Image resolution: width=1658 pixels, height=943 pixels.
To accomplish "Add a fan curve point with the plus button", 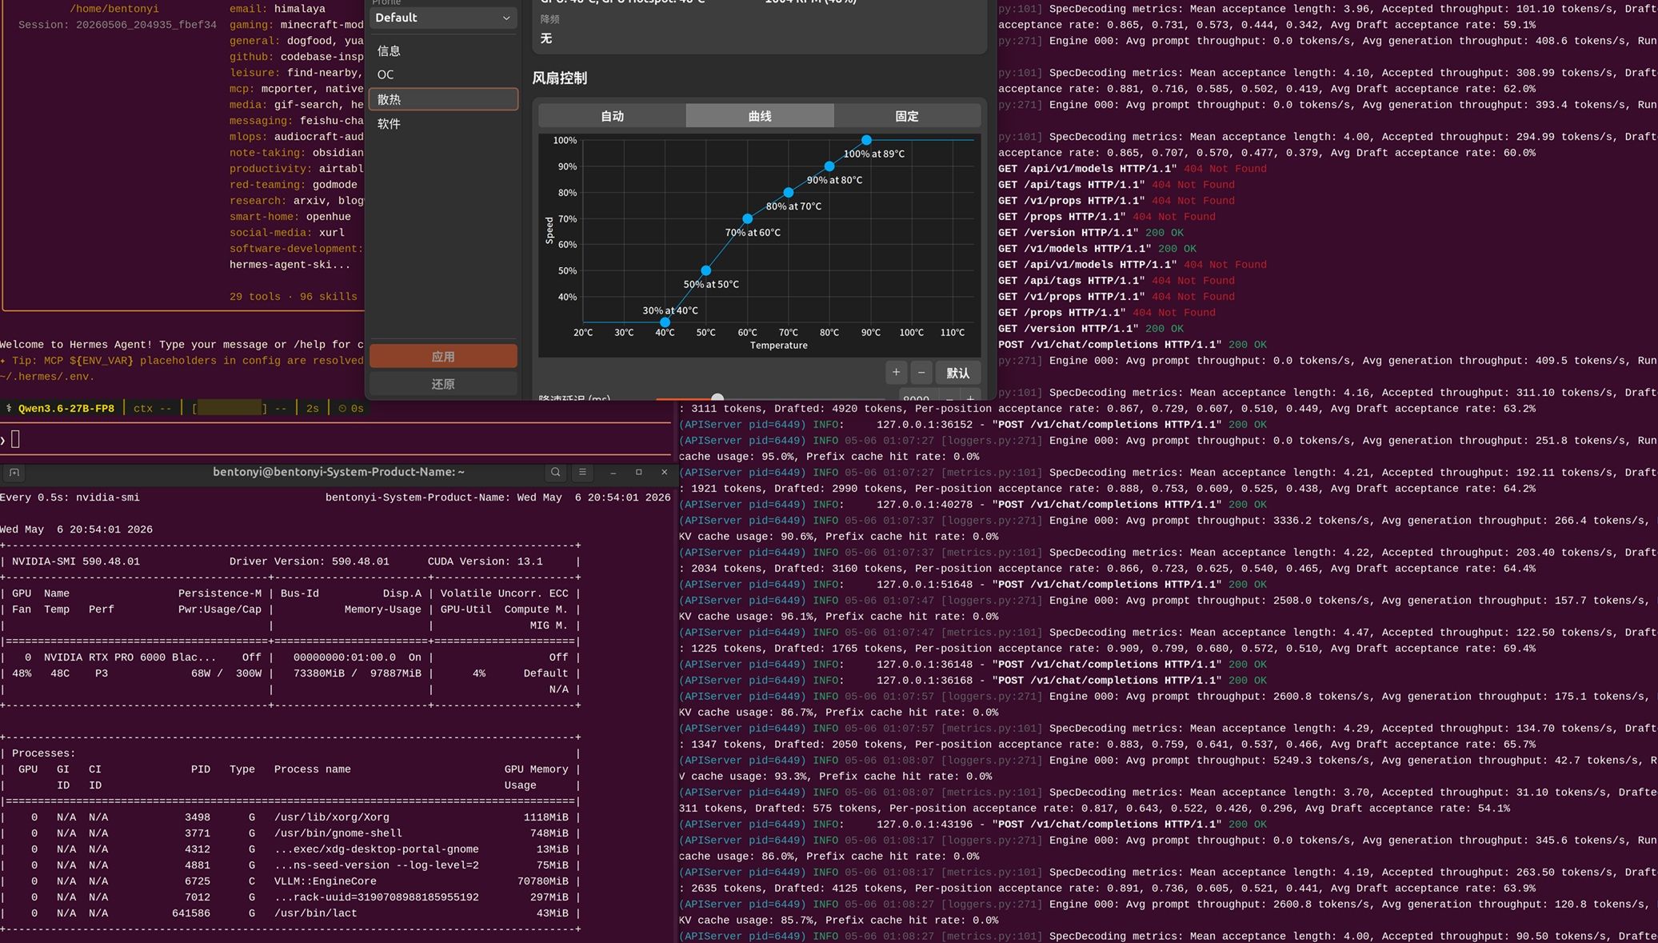I will click(x=896, y=373).
